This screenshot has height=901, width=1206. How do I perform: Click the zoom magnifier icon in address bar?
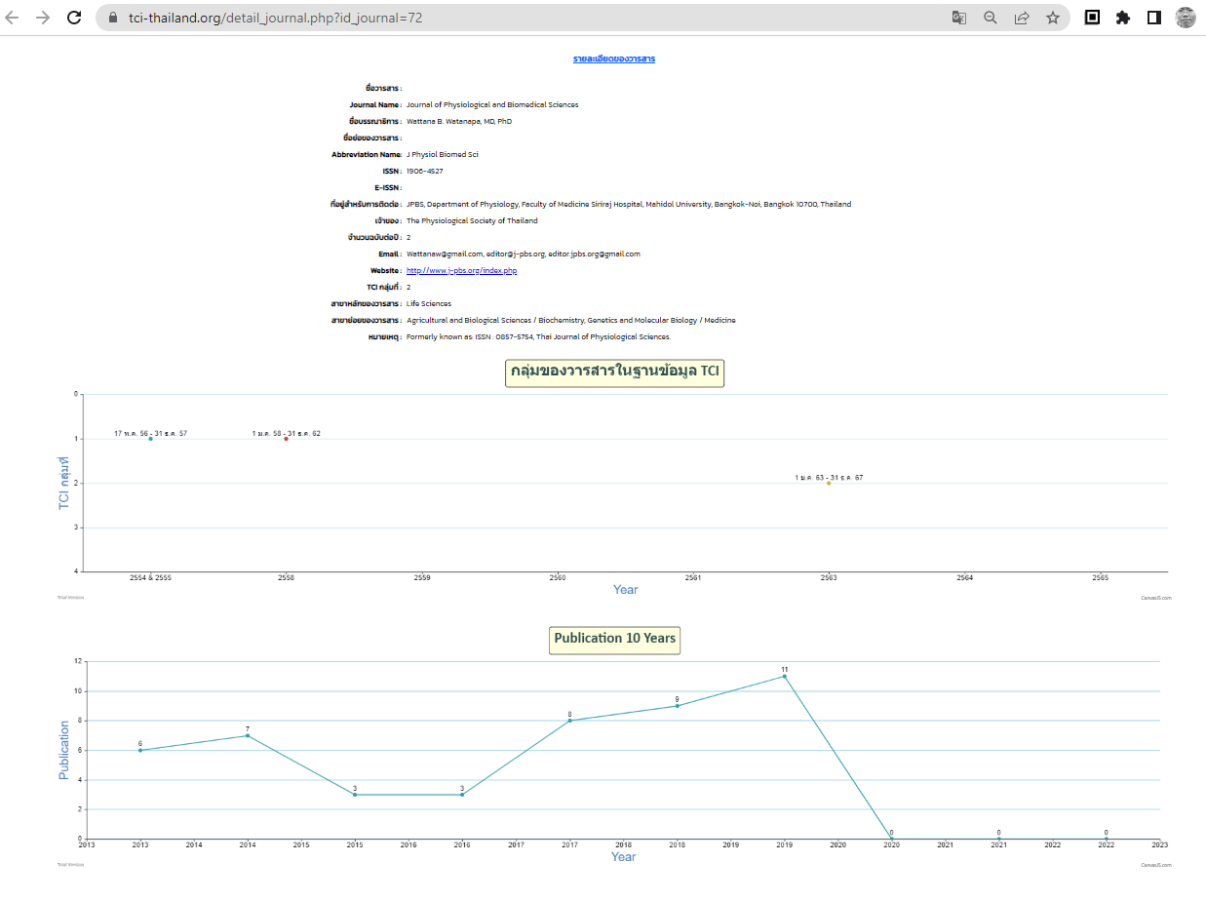coord(991,18)
